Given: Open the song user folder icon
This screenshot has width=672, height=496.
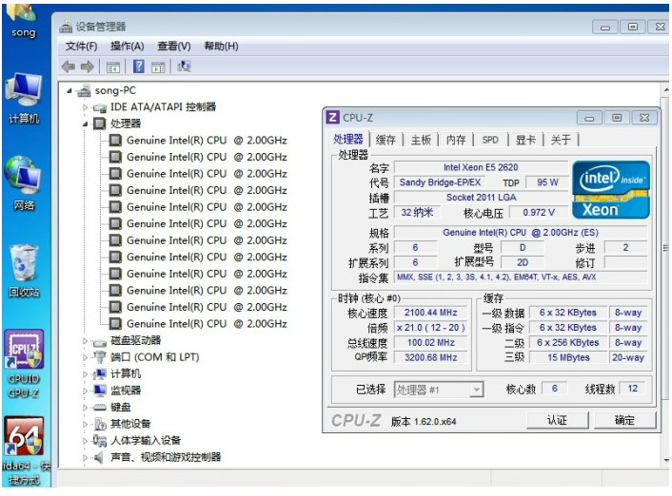Looking at the screenshot, I should tap(22, 21).
